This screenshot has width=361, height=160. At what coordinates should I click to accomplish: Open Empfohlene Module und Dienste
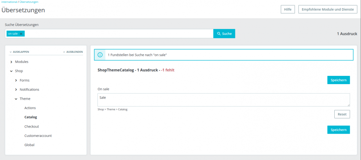(x=328, y=9)
